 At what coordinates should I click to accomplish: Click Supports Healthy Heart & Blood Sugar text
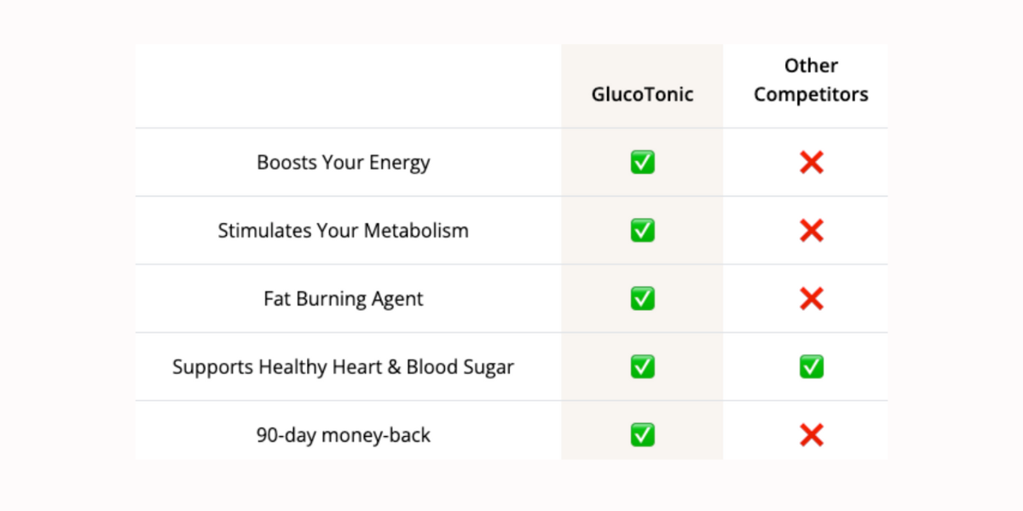pyautogui.click(x=343, y=367)
